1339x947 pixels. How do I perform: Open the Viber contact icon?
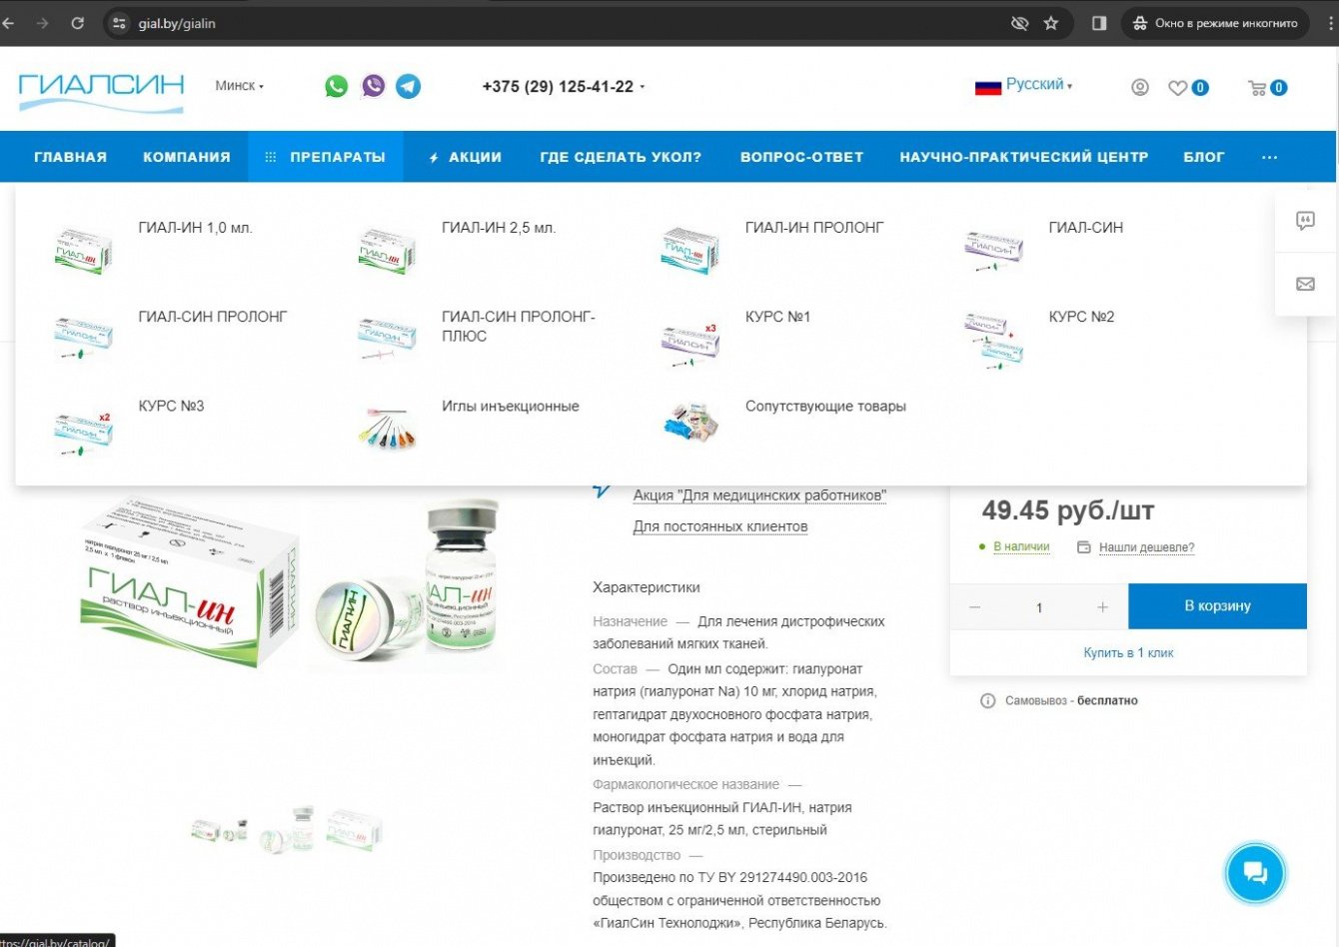coord(373,86)
